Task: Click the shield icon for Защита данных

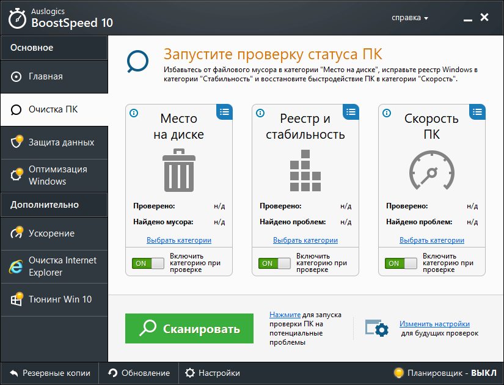Action: (16, 141)
